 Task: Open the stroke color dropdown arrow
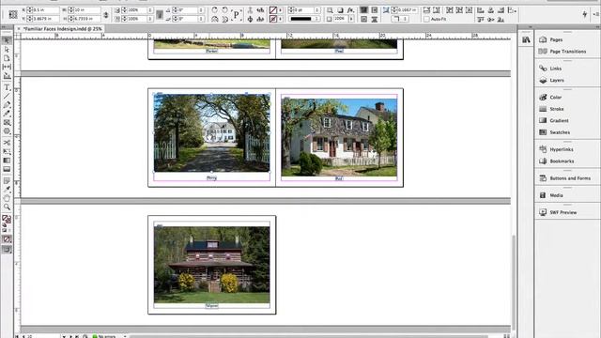pyautogui.click(x=281, y=19)
